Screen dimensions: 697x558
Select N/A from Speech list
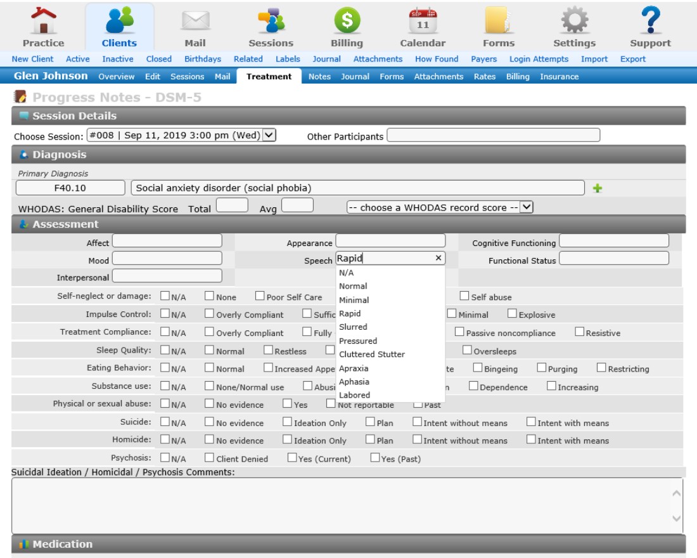[346, 273]
